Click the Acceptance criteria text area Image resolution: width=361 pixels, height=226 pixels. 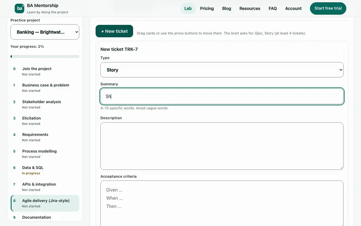(x=222, y=203)
